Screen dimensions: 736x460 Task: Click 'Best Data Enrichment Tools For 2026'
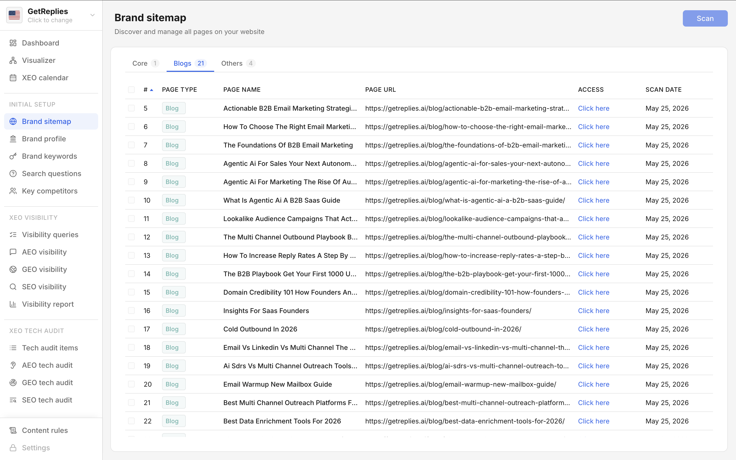point(282,421)
